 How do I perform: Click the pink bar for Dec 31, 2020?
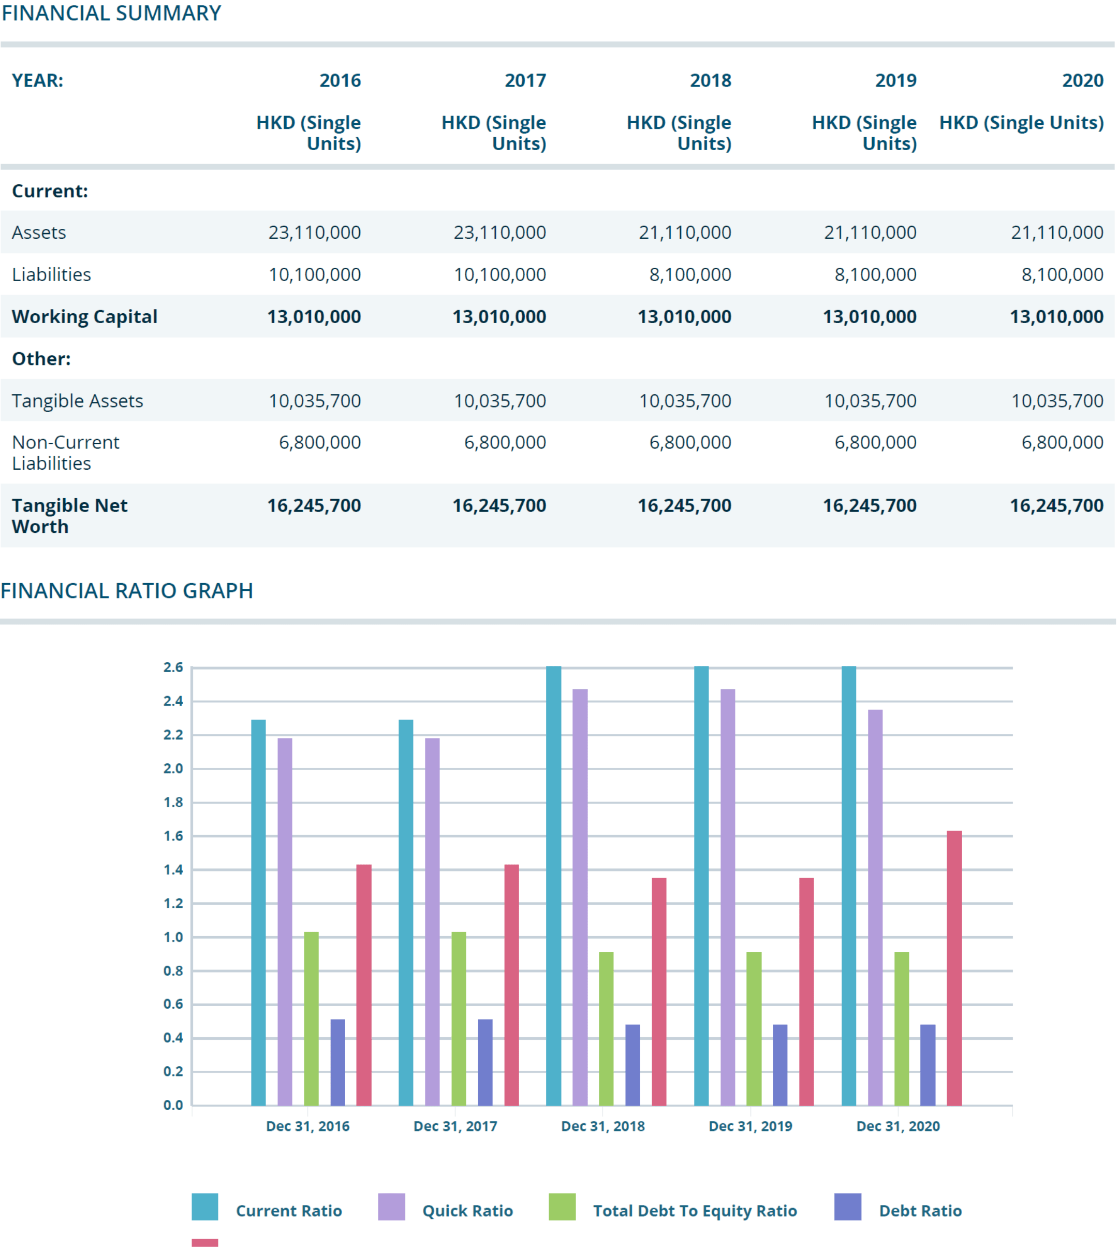[954, 969]
